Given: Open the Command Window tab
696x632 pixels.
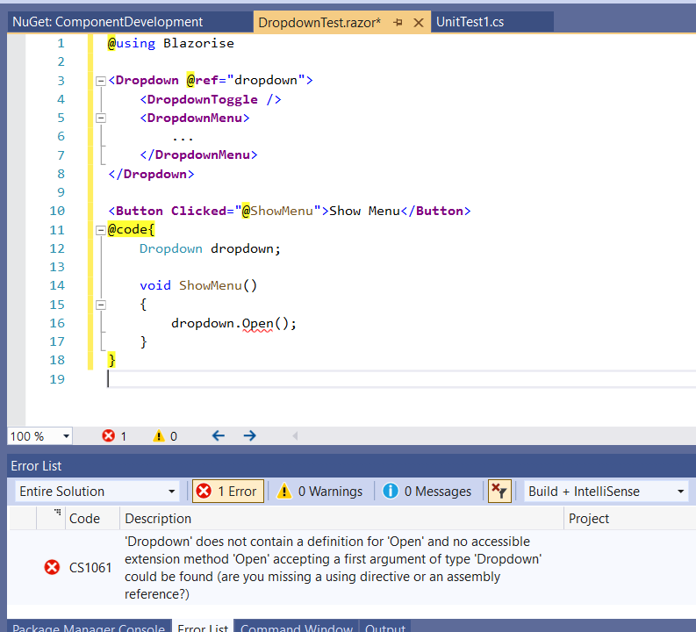Looking at the screenshot, I should (x=297, y=627).
